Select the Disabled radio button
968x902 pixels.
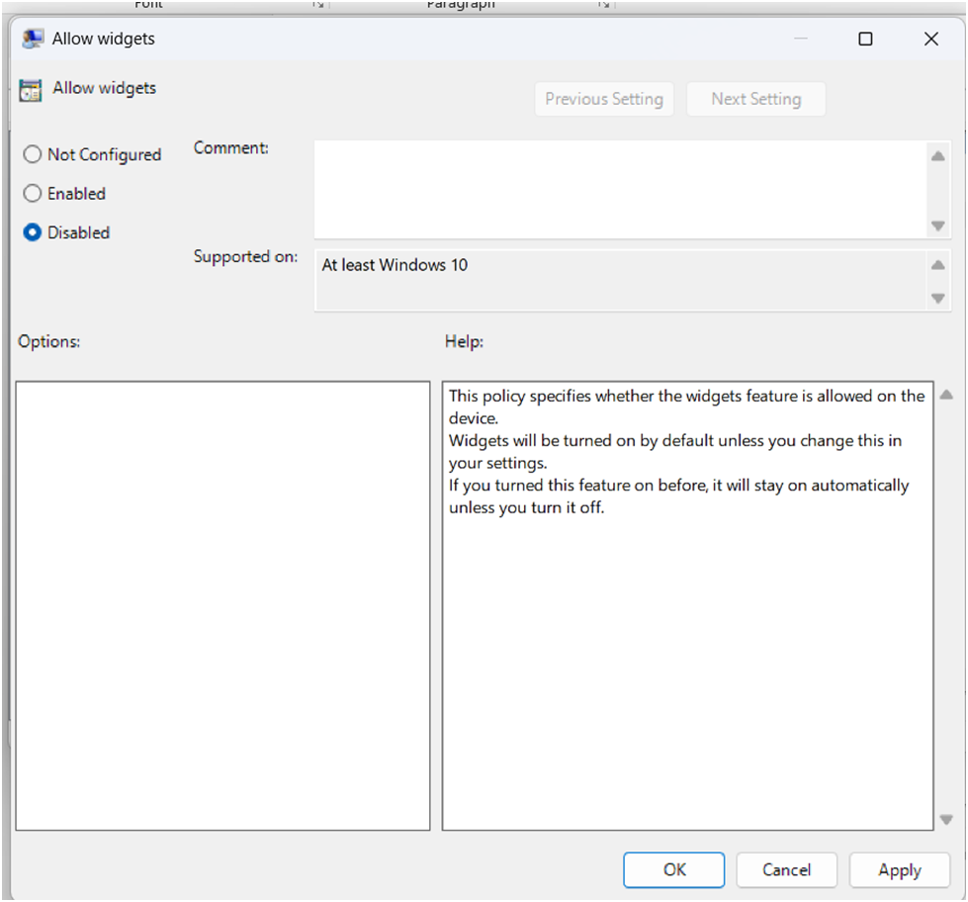coord(32,232)
